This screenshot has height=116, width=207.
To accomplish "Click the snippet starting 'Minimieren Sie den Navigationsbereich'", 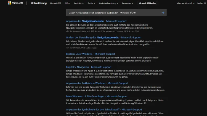I will tap(115, 43).
